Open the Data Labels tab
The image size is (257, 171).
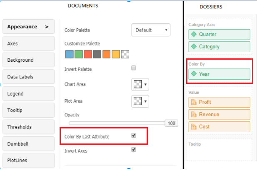coord(28,77)
